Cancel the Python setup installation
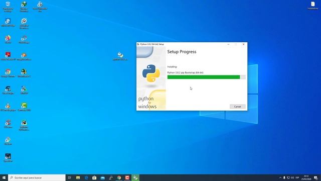The image size is (321, 181). [x=237, y=107]
